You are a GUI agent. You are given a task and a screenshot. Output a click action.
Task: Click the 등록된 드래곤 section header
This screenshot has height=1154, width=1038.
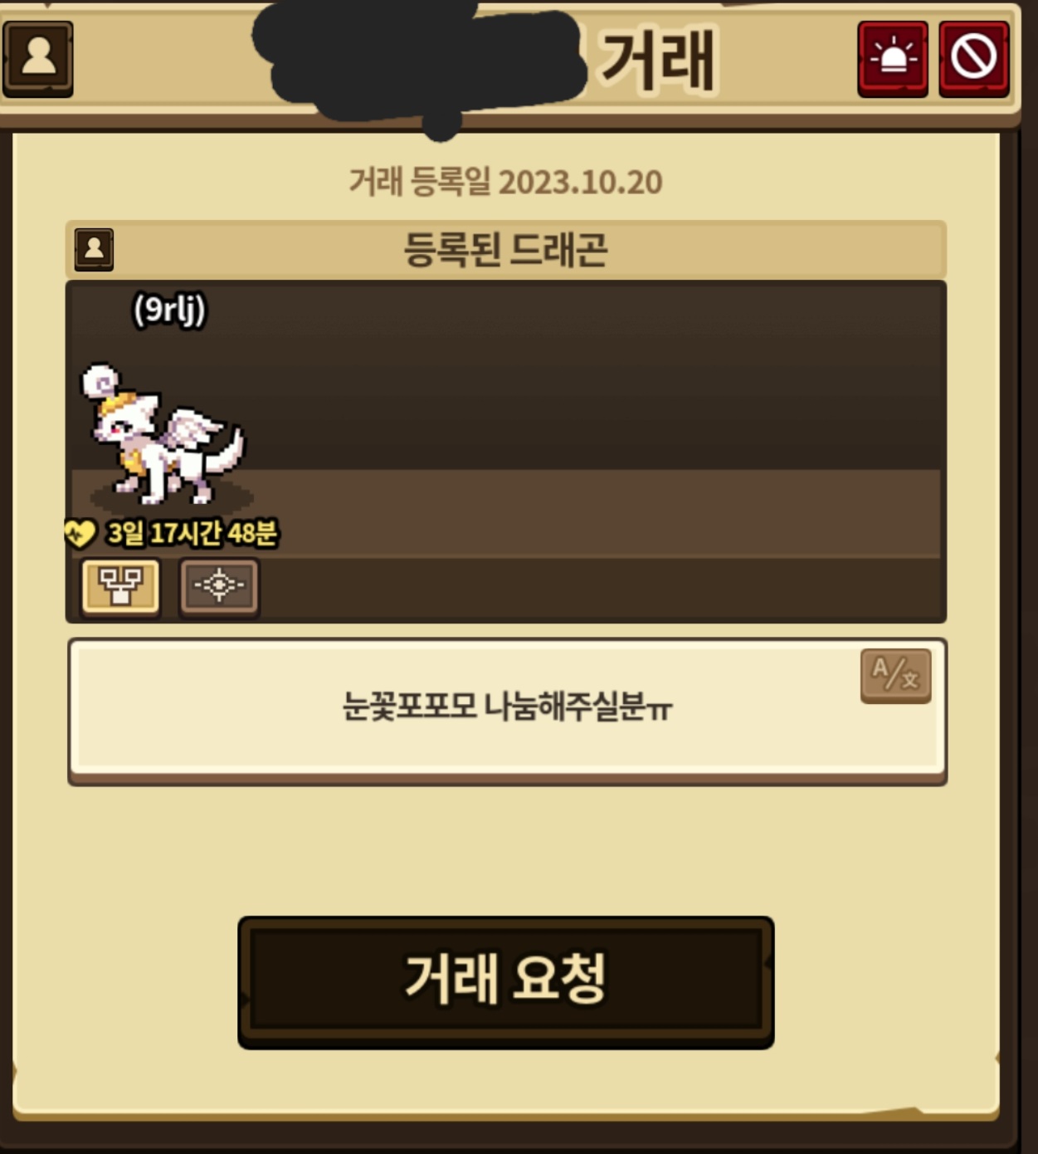pos(505,249)
